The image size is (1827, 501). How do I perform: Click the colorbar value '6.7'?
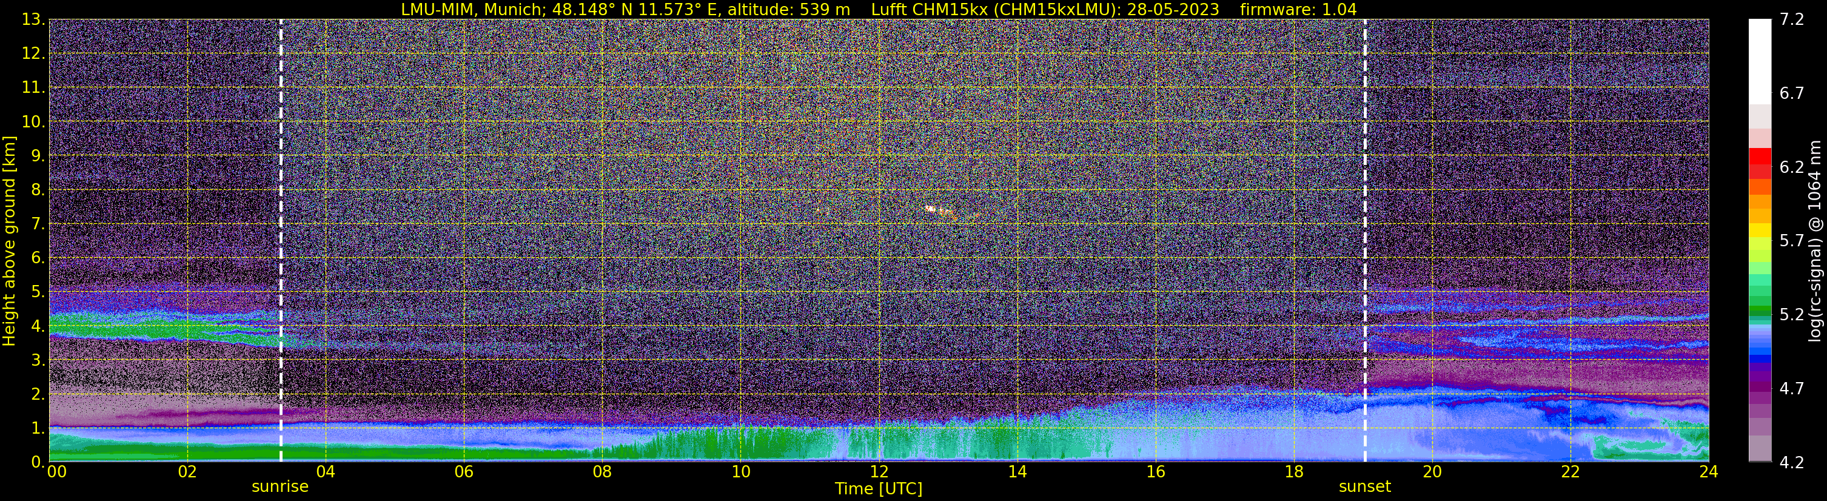point(1792,93)
